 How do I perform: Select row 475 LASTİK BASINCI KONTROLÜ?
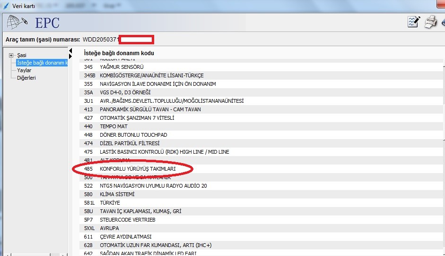pyautogui.click(x=261, y=152)
